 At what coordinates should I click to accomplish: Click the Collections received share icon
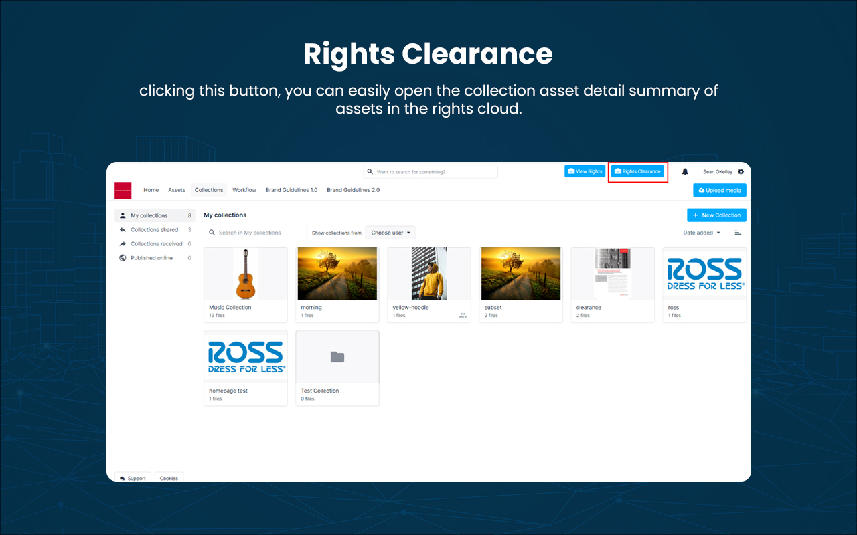pyautogui.click(x=123, y=243)
